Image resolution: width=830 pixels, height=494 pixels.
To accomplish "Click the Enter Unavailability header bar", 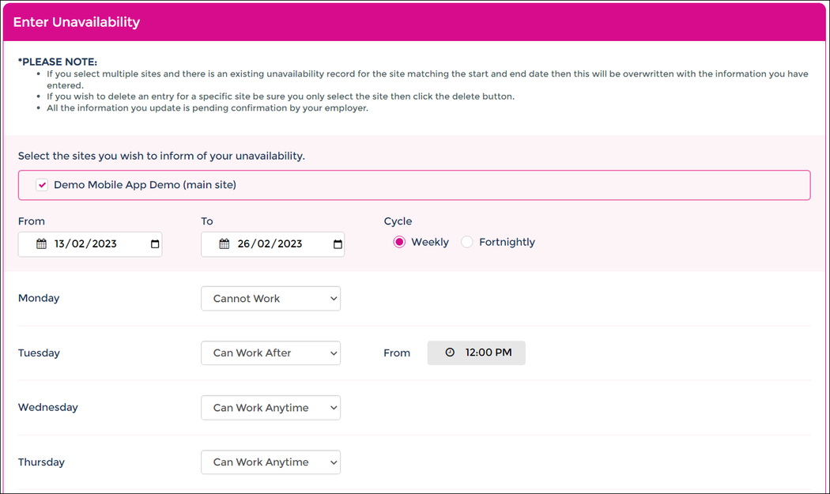I will pyautogui.click(x=76, y=21).
